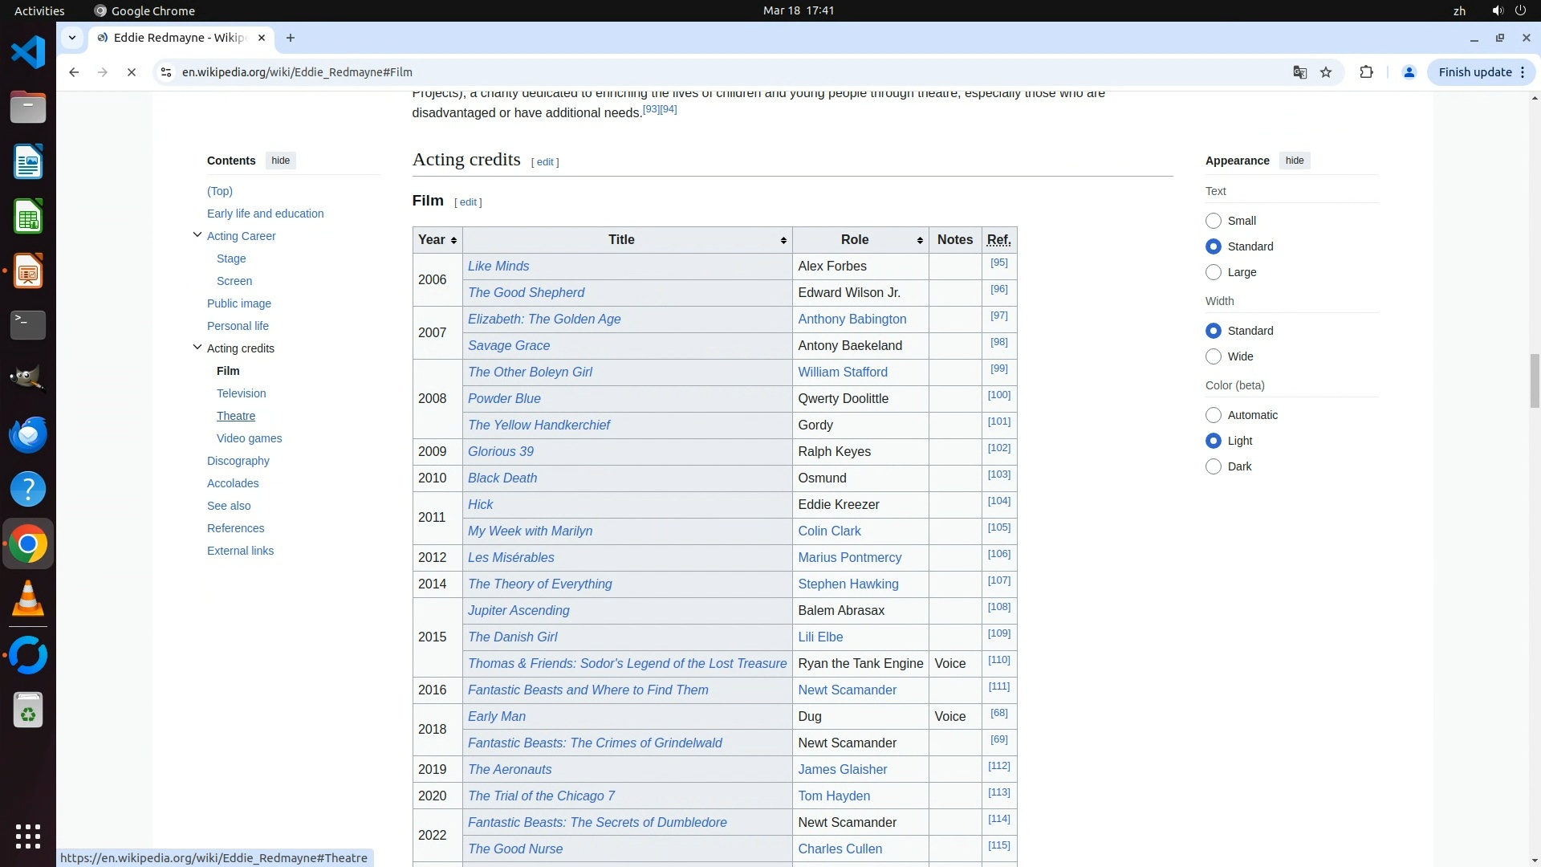Open the Chrome profile avatar icon

1409,72
